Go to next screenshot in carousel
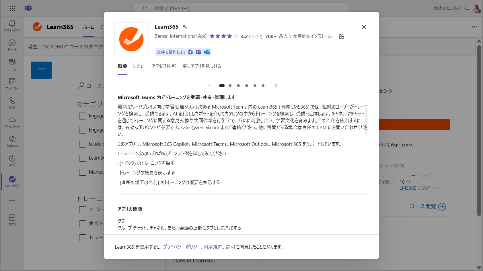The width and height of the screenshot is (483, 271). click(x=276, y=86)
